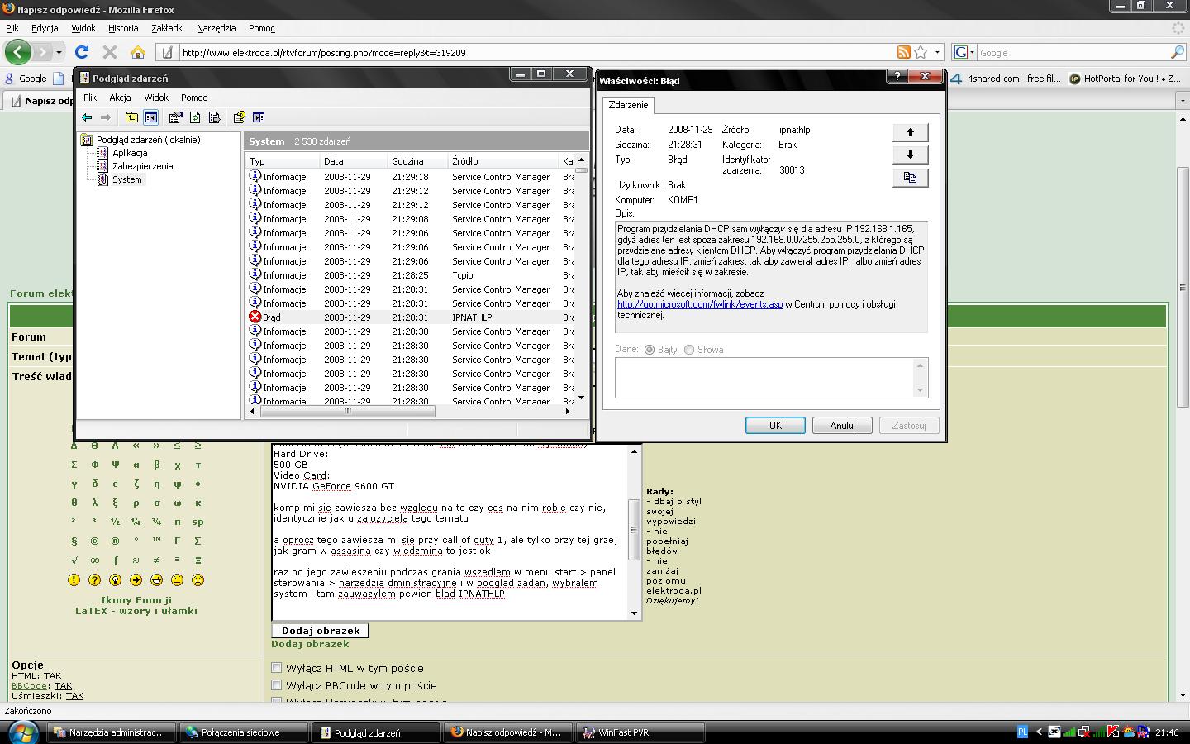1190x744 pixels.
Task: Select the Zdarzenie tab
Action: 629,105
